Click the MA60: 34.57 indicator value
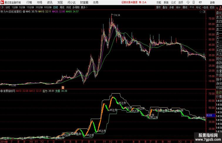The image size is (222, 143). [x=72, y=12]
